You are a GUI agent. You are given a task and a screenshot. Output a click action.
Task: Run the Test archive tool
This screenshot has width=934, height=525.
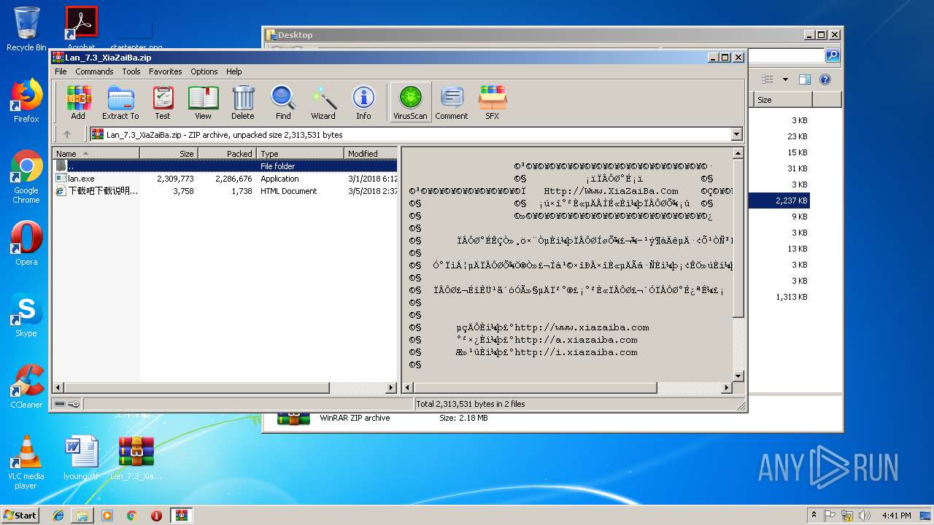163,102
